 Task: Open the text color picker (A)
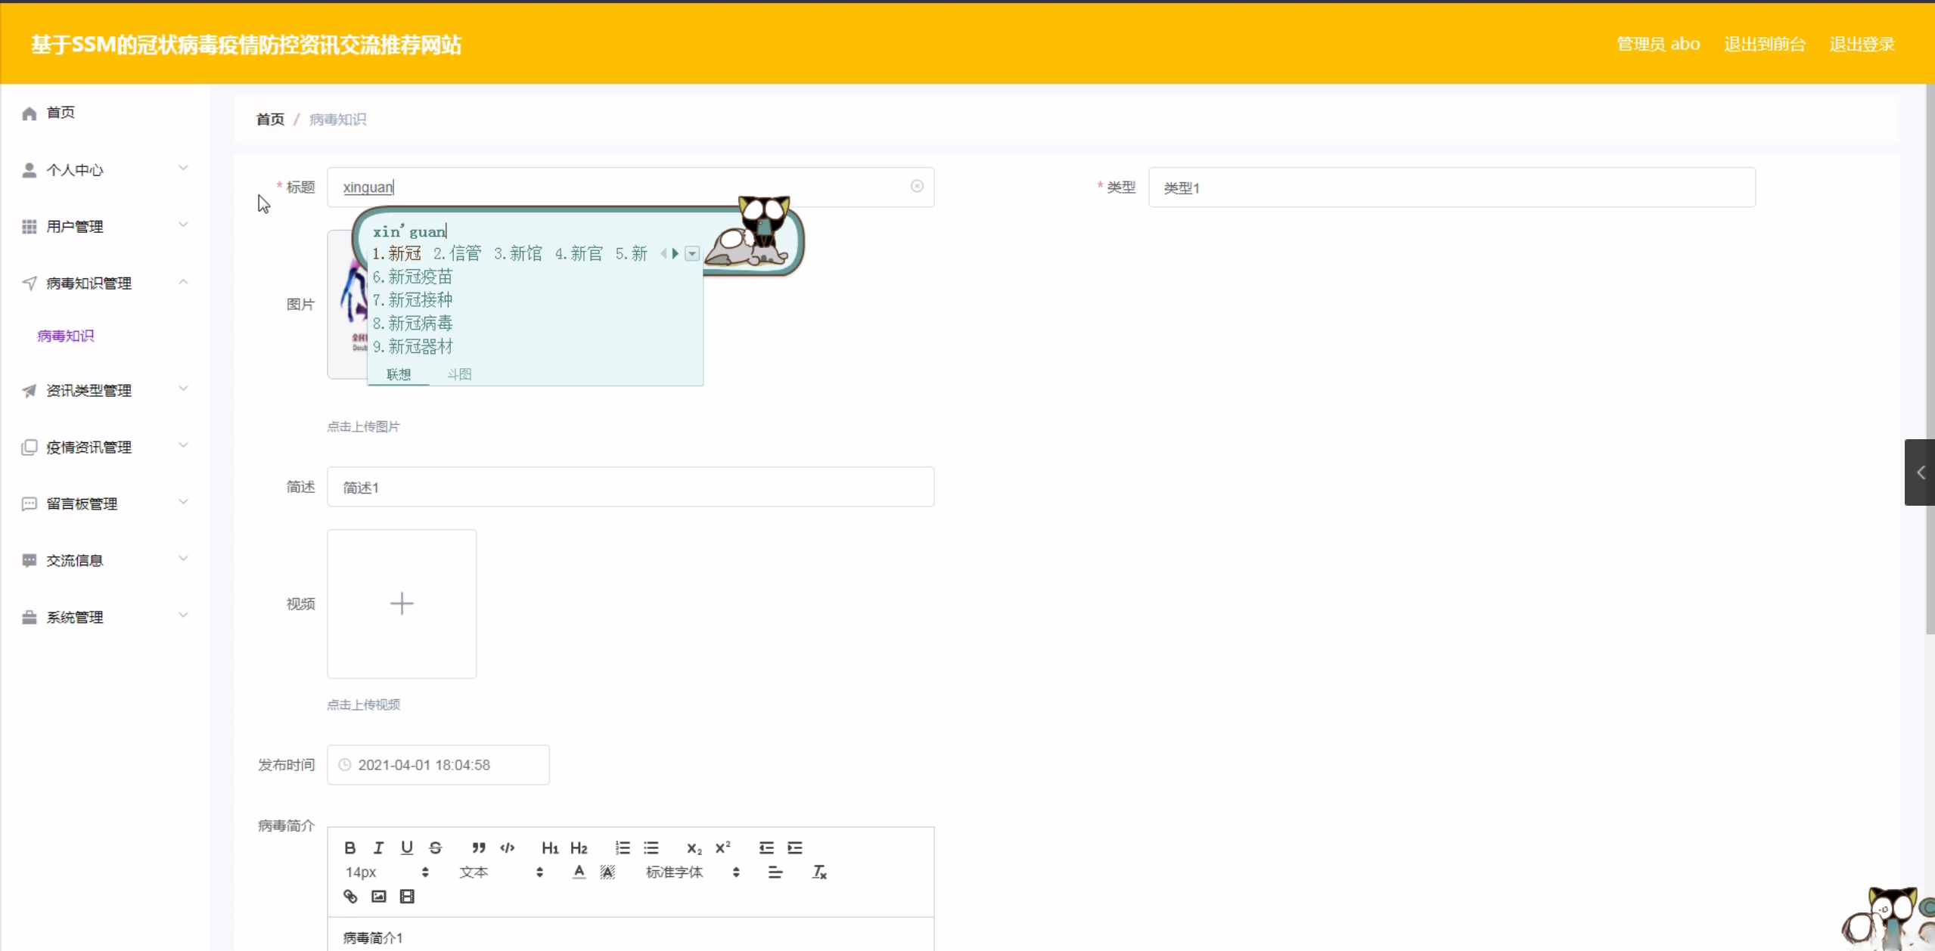coord(579,872)
